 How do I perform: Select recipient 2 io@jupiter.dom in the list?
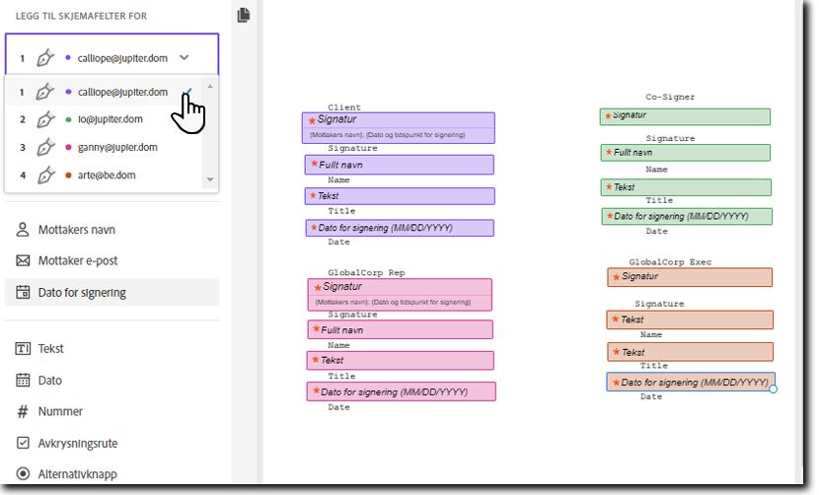click(105, 119)
